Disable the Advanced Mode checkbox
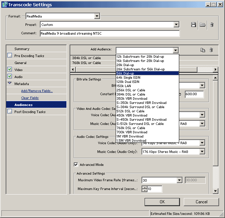 click(x=76, y=164)
